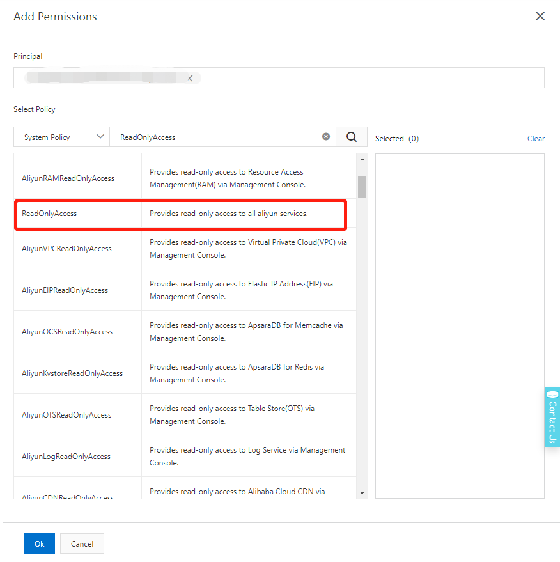Screen dimensions: 560x562
Task: Click the search magnifier icon
Action: (x=352, y=137)
